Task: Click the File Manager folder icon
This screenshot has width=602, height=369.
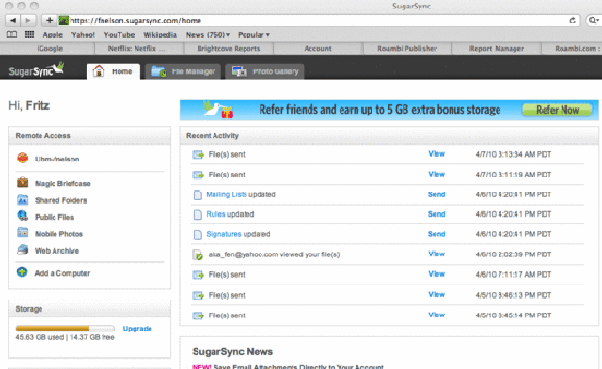Action: click(159, 71)
